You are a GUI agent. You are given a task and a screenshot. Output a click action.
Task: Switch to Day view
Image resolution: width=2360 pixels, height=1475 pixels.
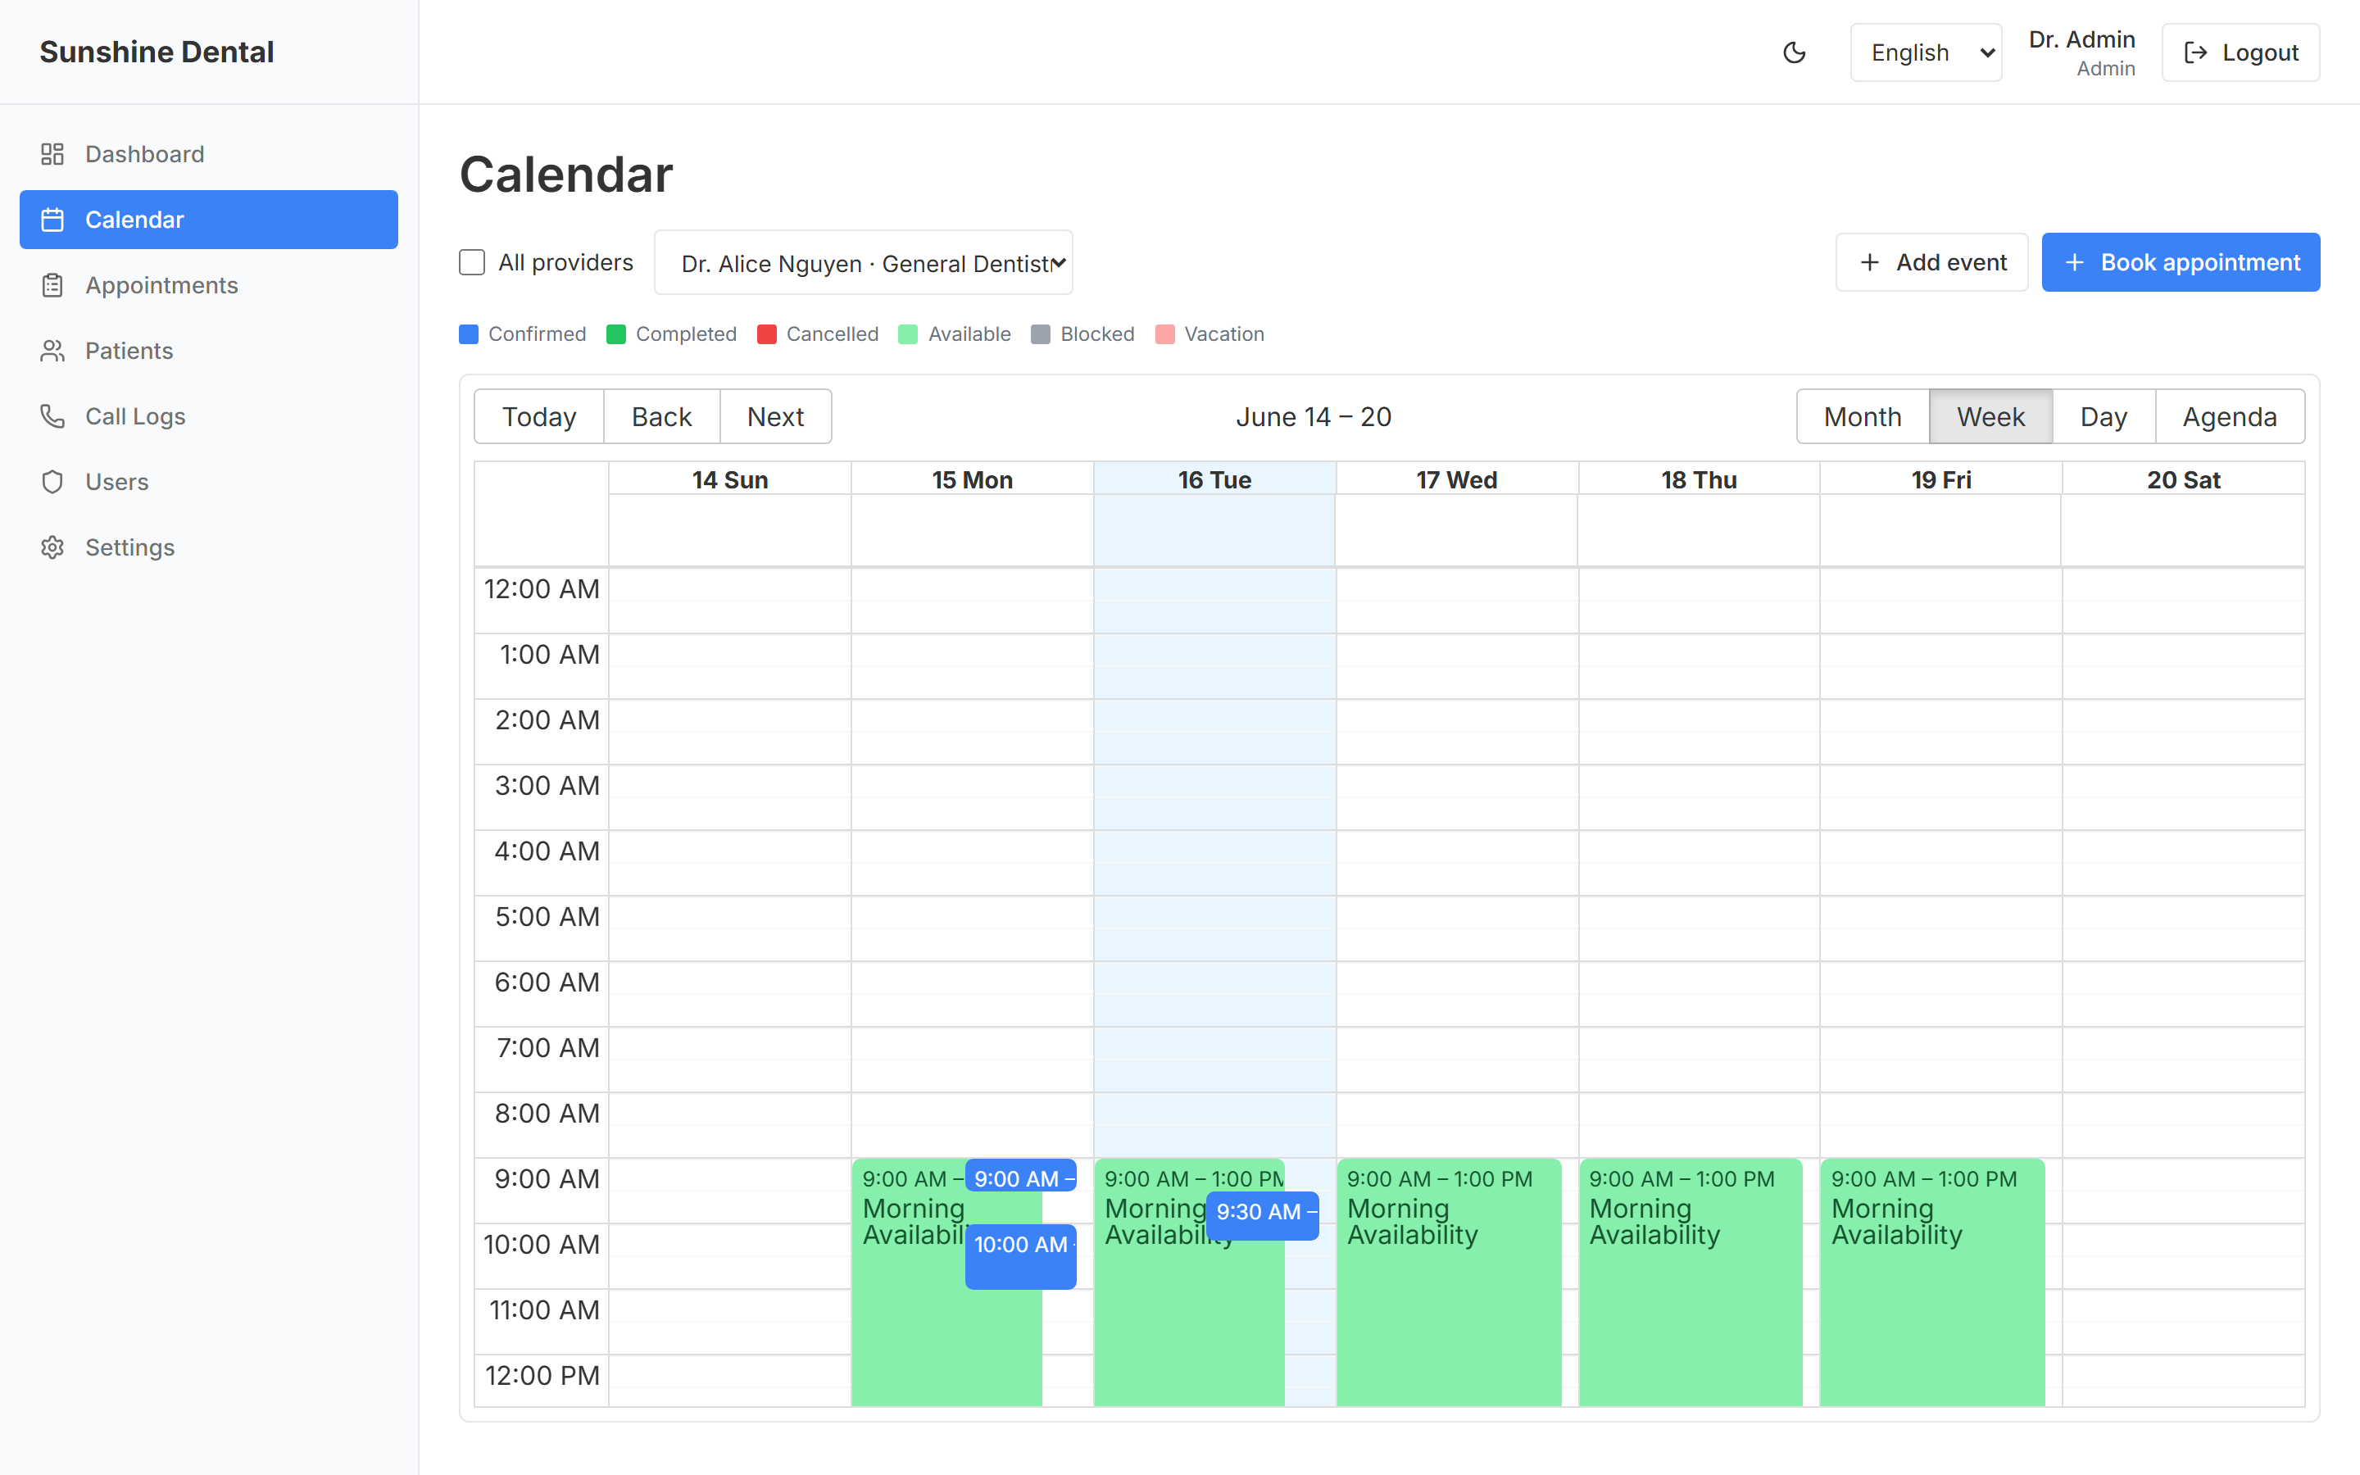(2104, 416)
